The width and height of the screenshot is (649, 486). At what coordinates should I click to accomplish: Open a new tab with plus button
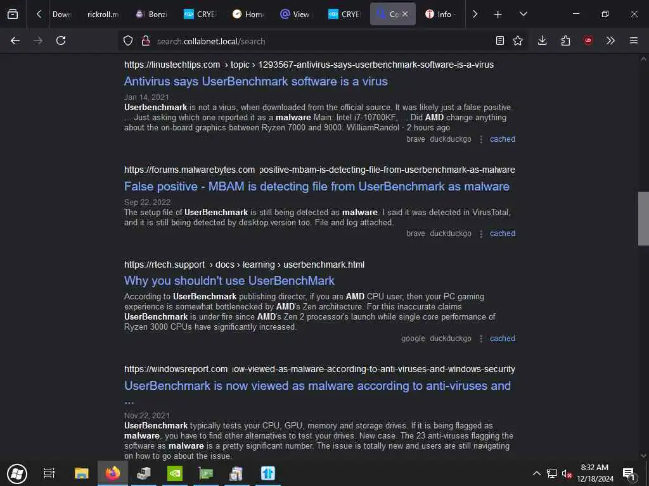point(498,14)
